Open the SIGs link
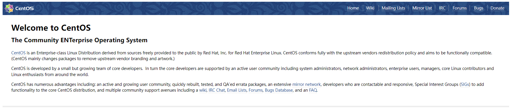The height and width of the screenshot is (111, 512). click(465, 84)
